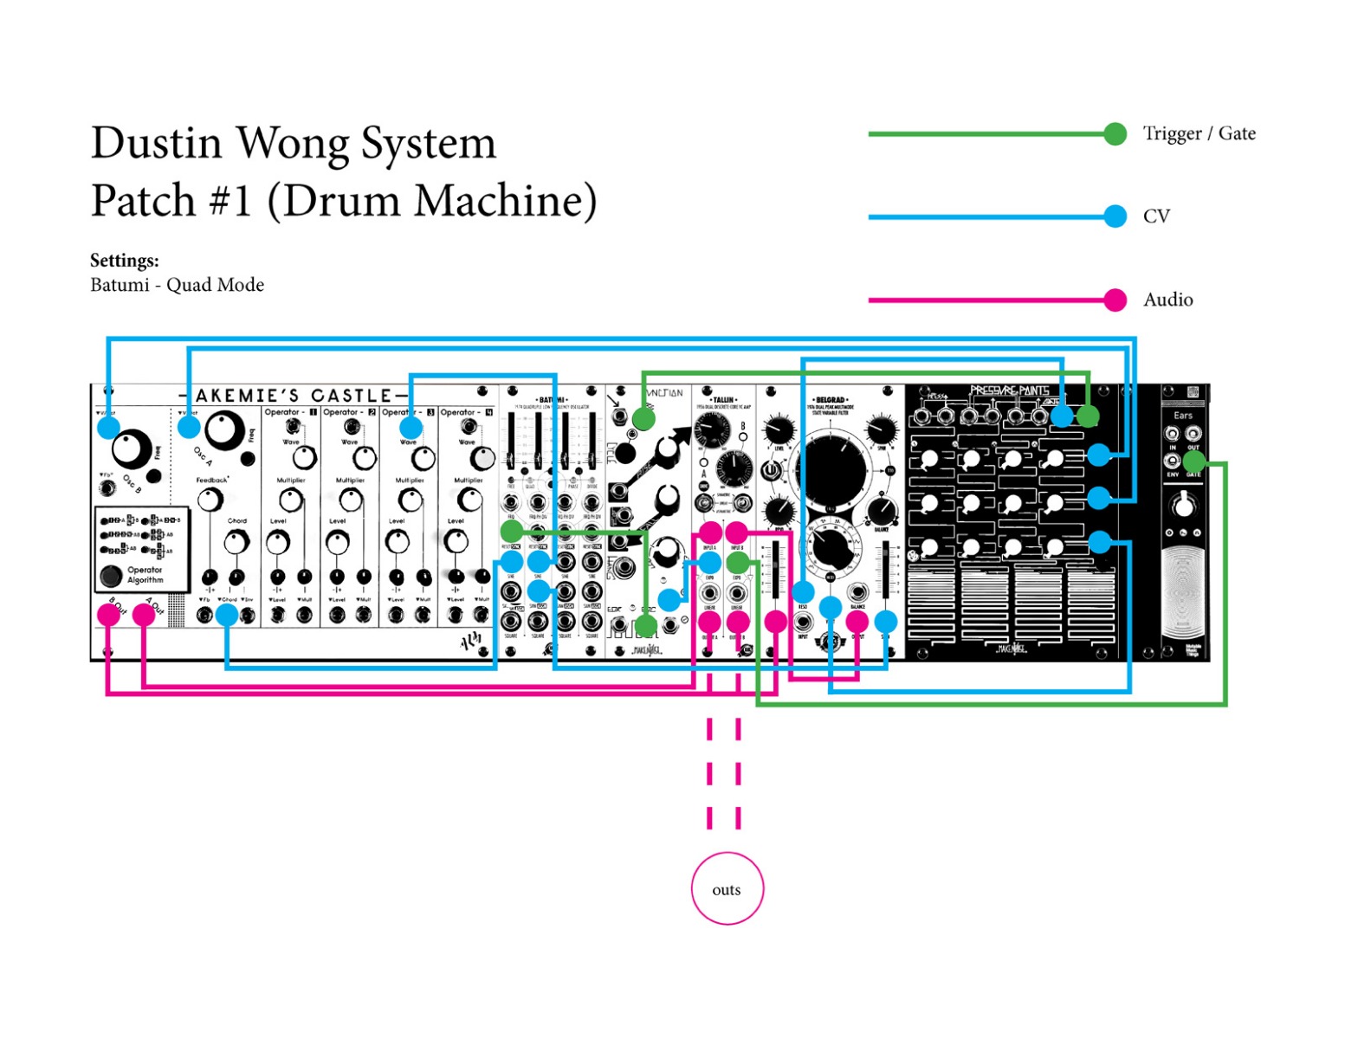1345x1039 pixels.
Task: Click the pink B Out jack
Action: (109, 614)
